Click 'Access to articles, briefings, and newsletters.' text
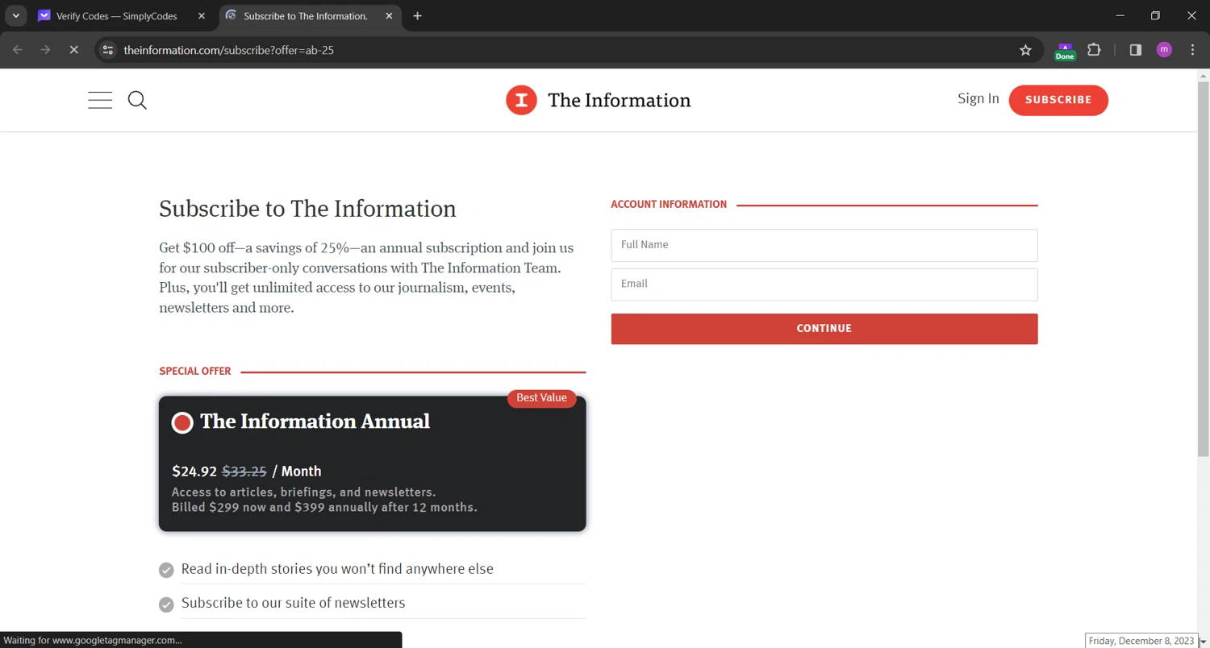 click(303, 492)
